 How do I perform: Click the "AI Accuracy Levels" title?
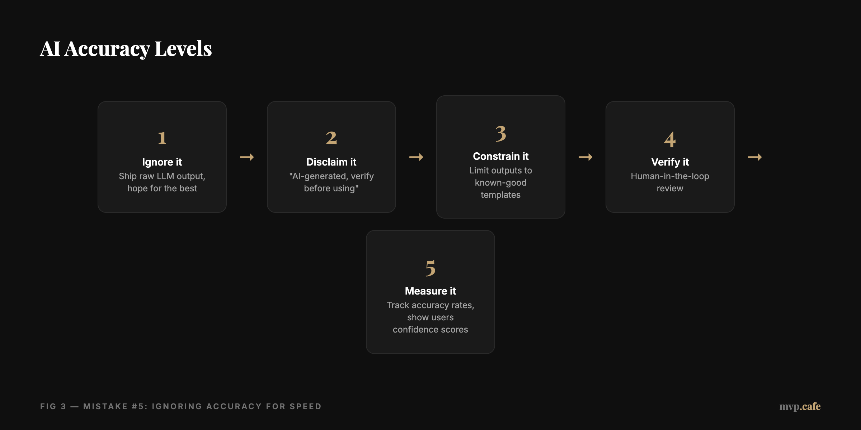click(126, 49)
